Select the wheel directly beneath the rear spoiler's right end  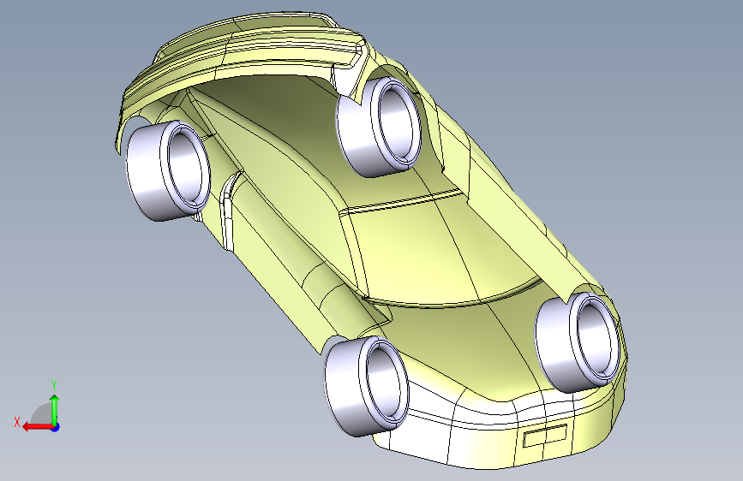click(379, 127)
